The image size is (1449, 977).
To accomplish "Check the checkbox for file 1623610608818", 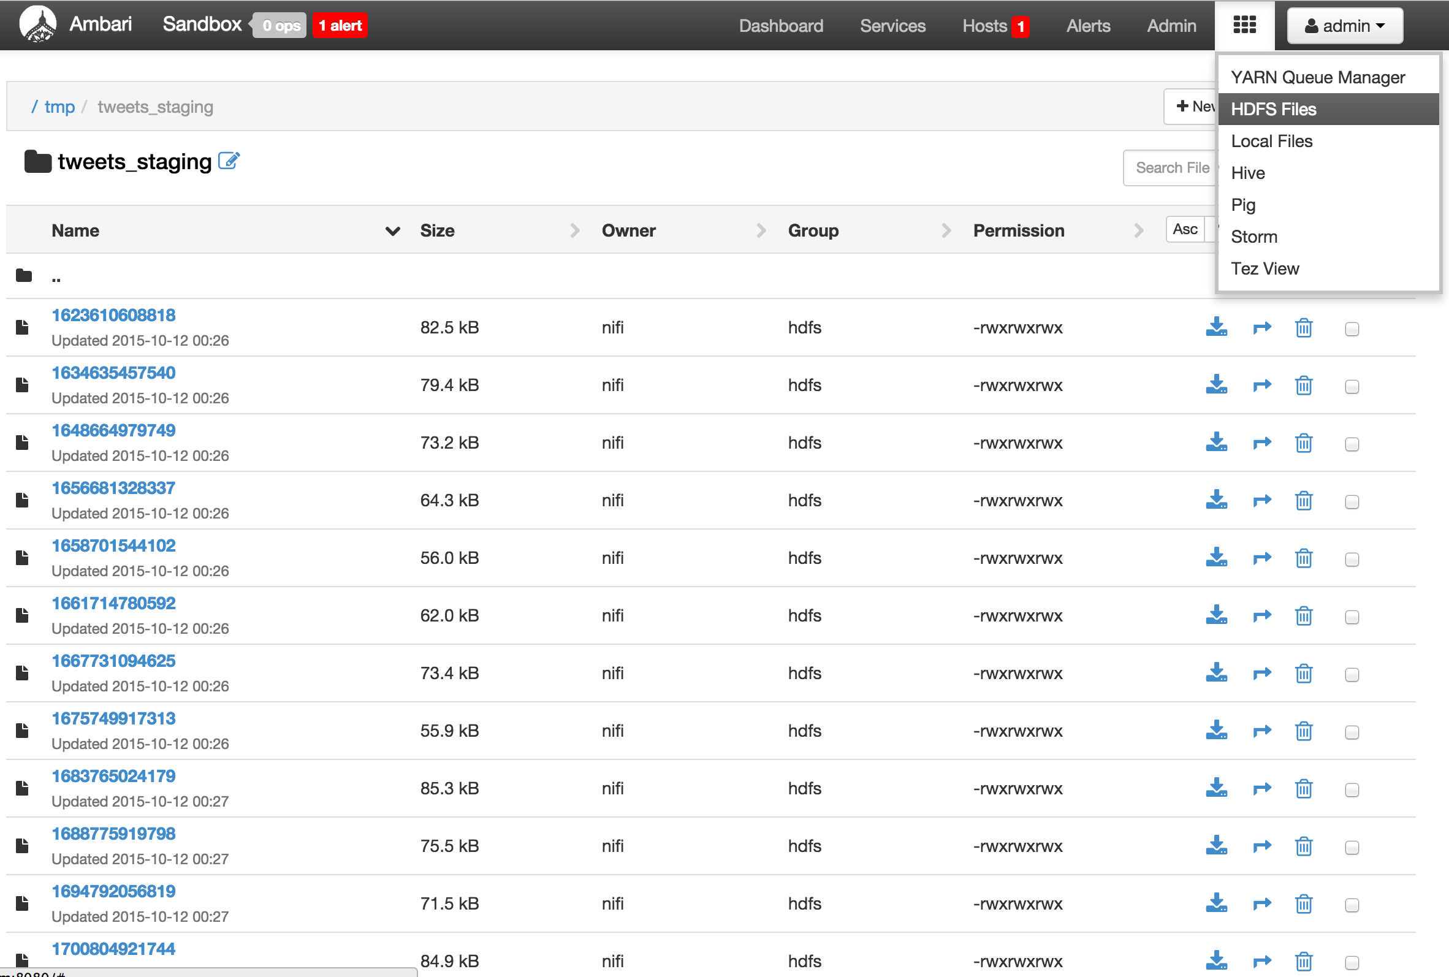I will (1351, 329).
